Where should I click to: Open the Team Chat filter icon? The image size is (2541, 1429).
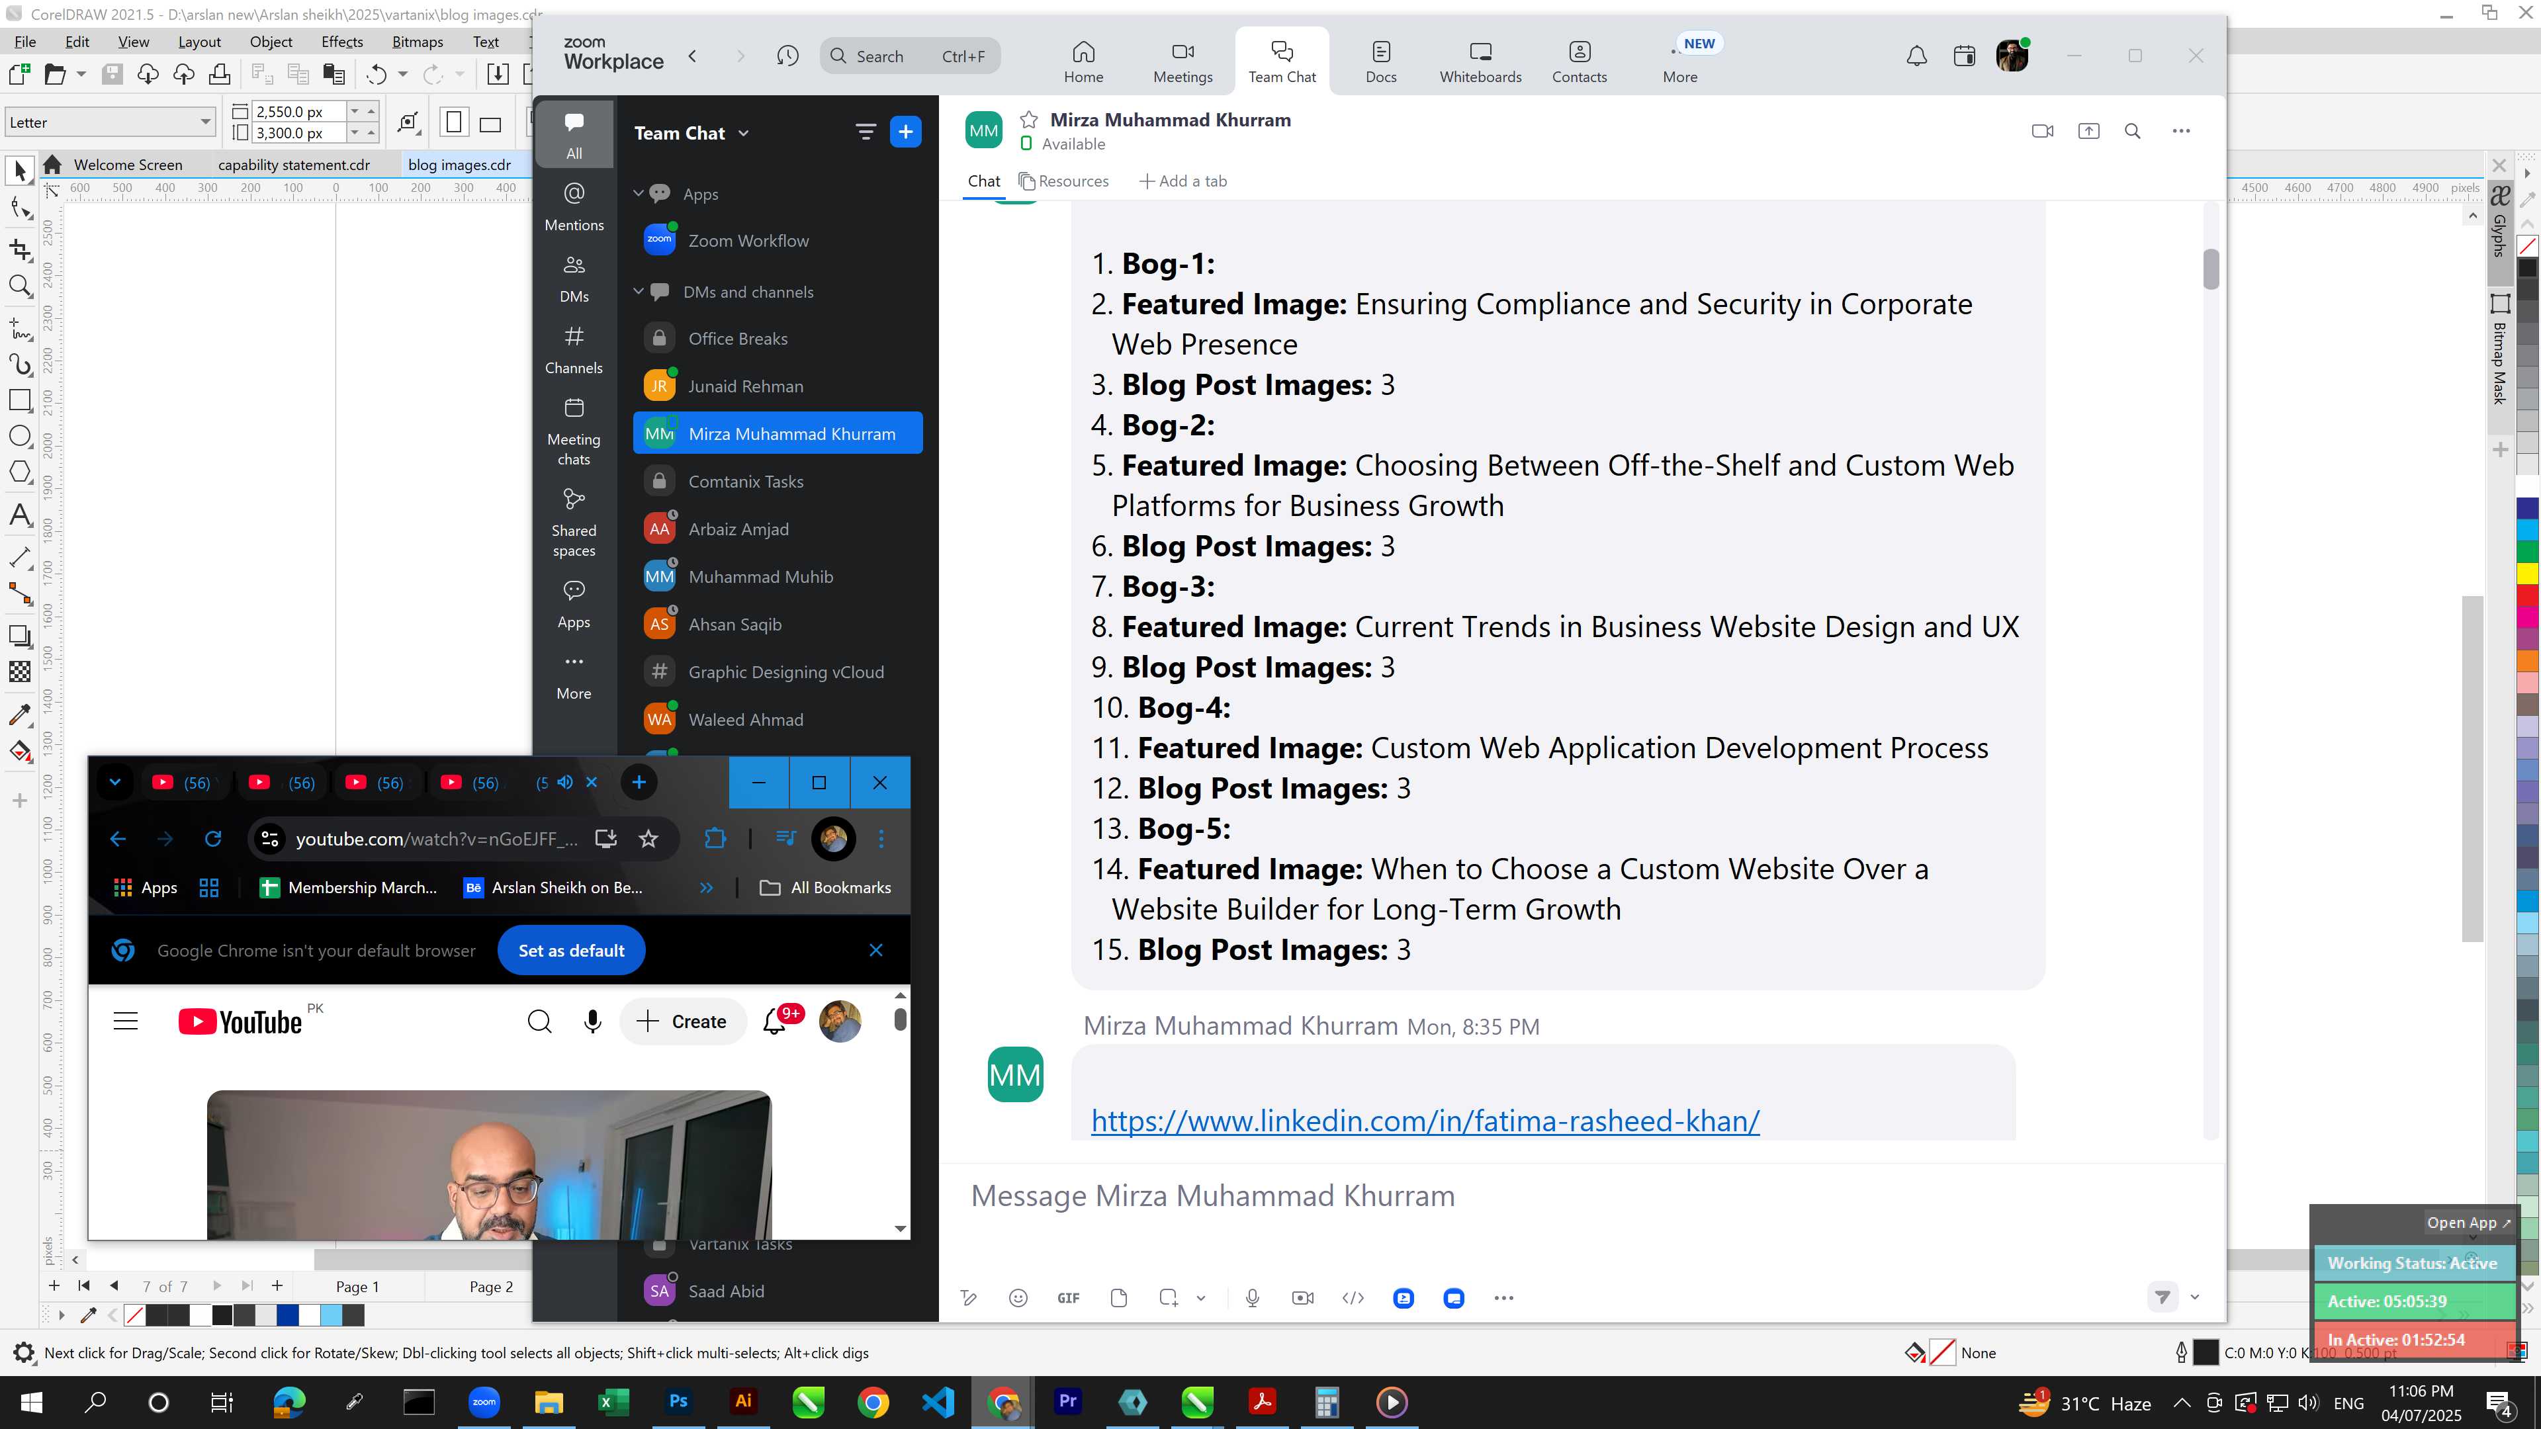pos(865,132)
